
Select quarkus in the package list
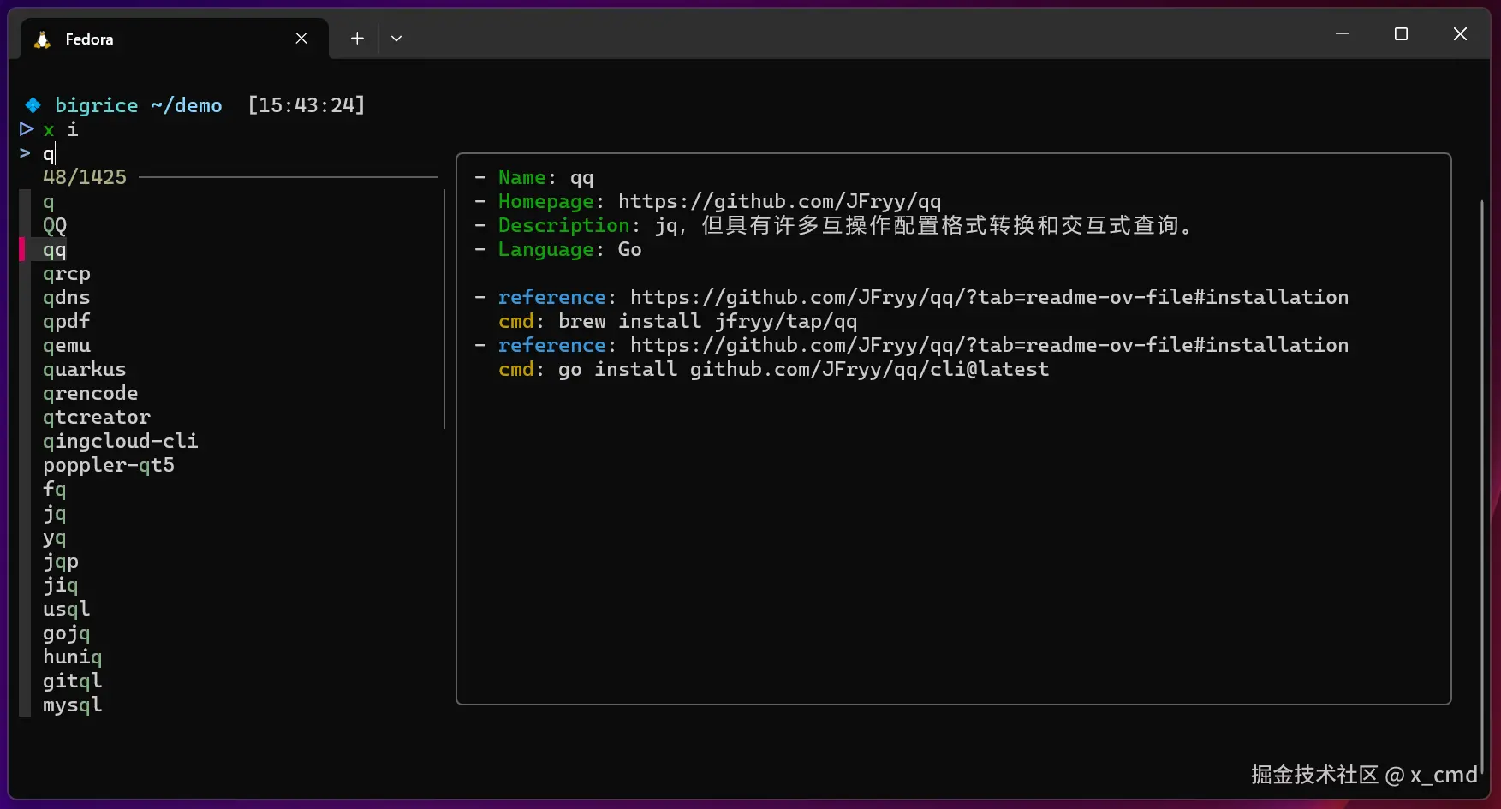pyautogui.click(x=85, y=370)
